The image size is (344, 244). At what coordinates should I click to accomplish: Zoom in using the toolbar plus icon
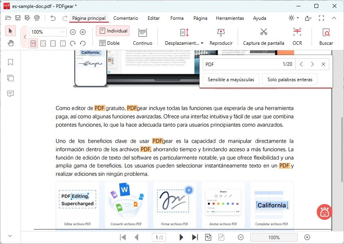pyautogui.click(x=83, y=32)
